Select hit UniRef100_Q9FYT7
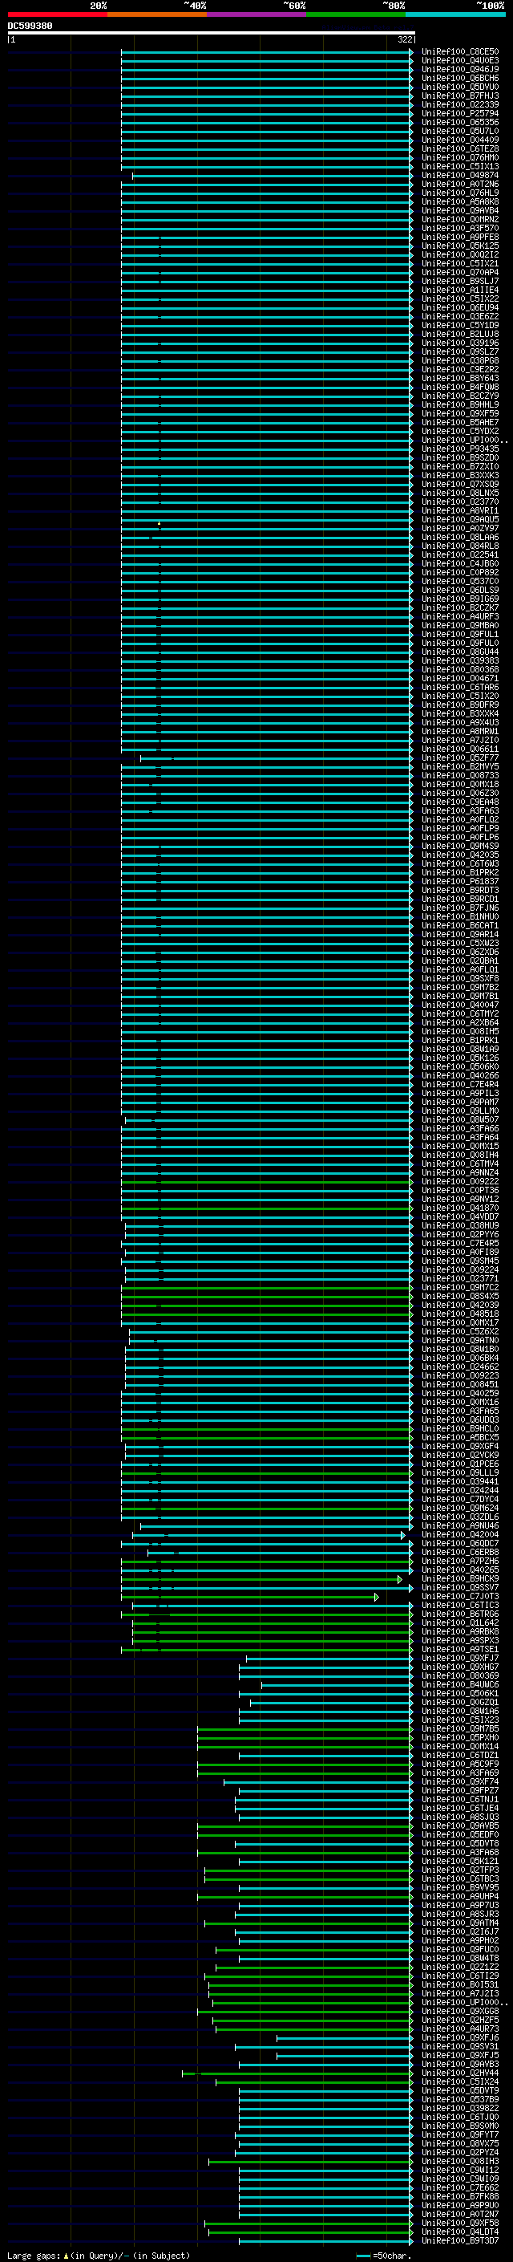Viewport: 513px width, 2262px height. coord(460,2134)
